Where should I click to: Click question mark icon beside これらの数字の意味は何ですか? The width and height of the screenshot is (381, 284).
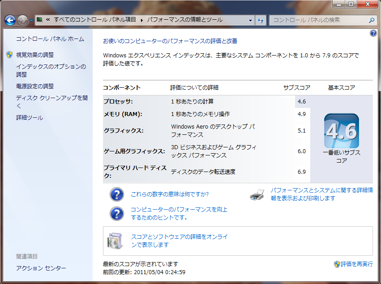[117, 194]
